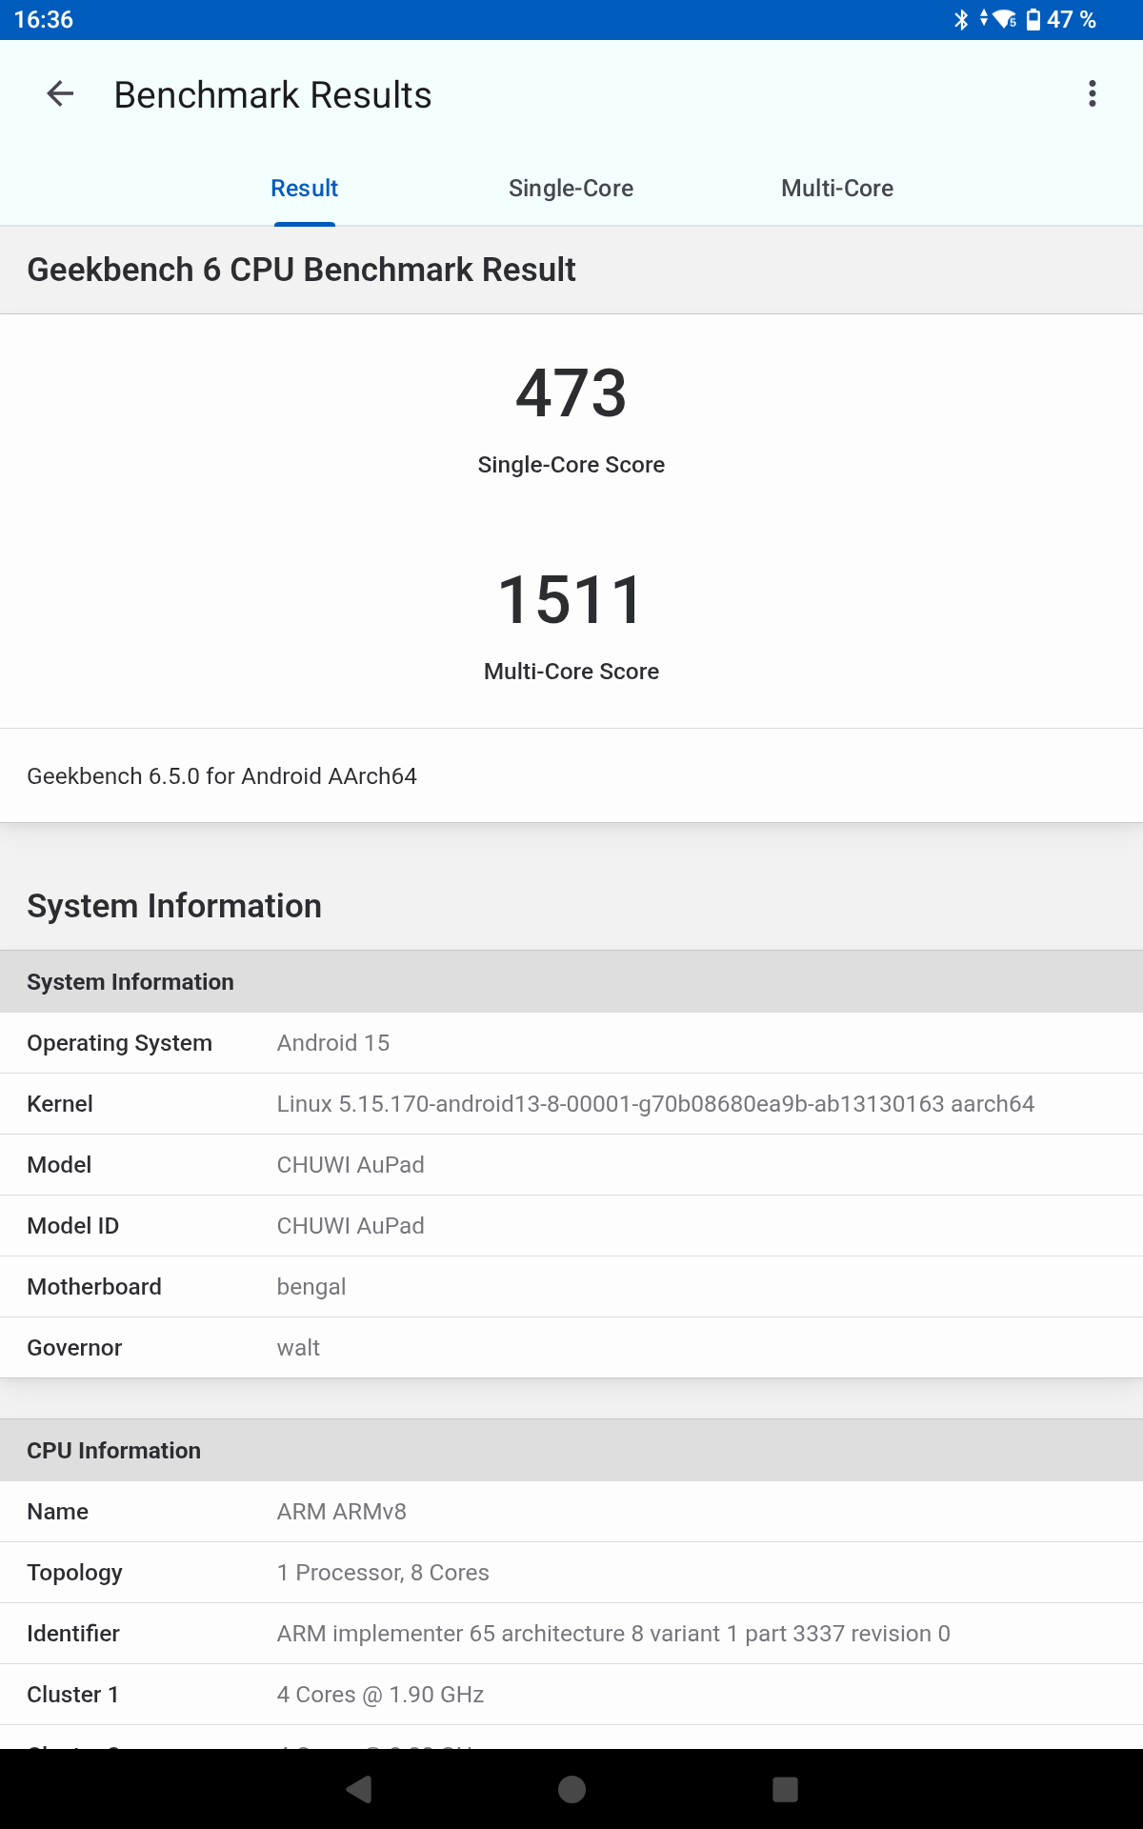Viewport: 1143px width, 1829px height.
Task: Tap the Android home navigation button
Action: pos(571,1789)
